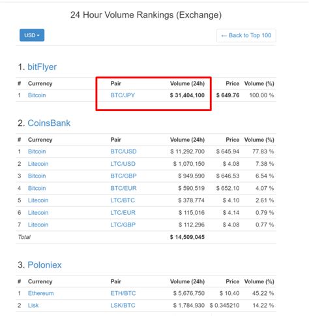Select the 45.22 % volume share
309x316 pixels.
(x=263, y=293)
